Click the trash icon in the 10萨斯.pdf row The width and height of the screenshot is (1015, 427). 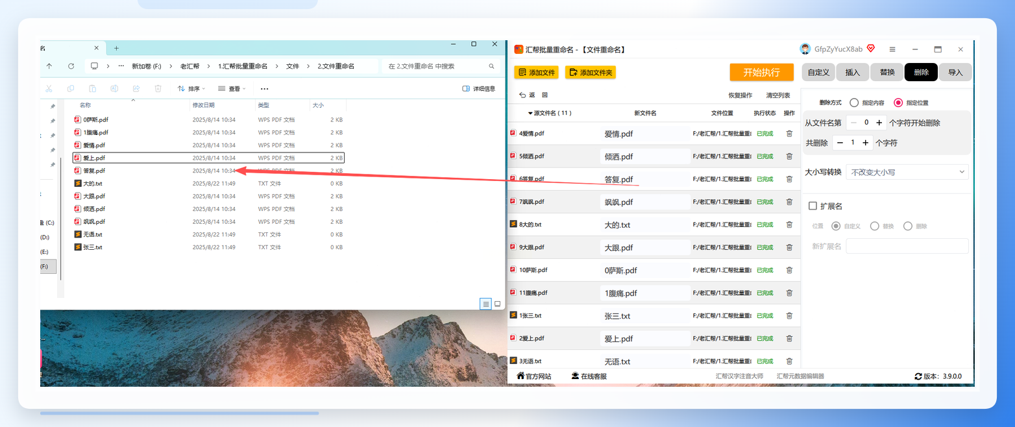789,270
